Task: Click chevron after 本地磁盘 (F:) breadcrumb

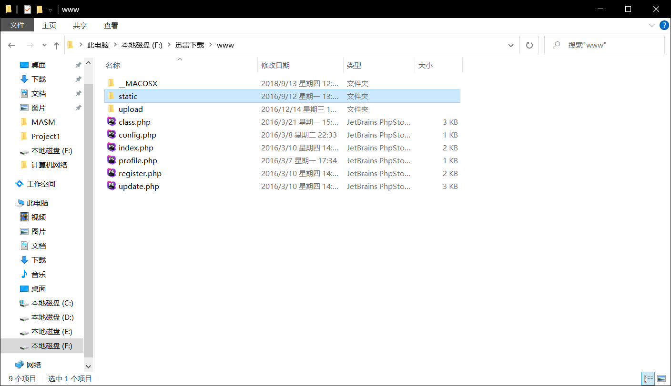Action: pyautogui.click(x=169, y=45)
